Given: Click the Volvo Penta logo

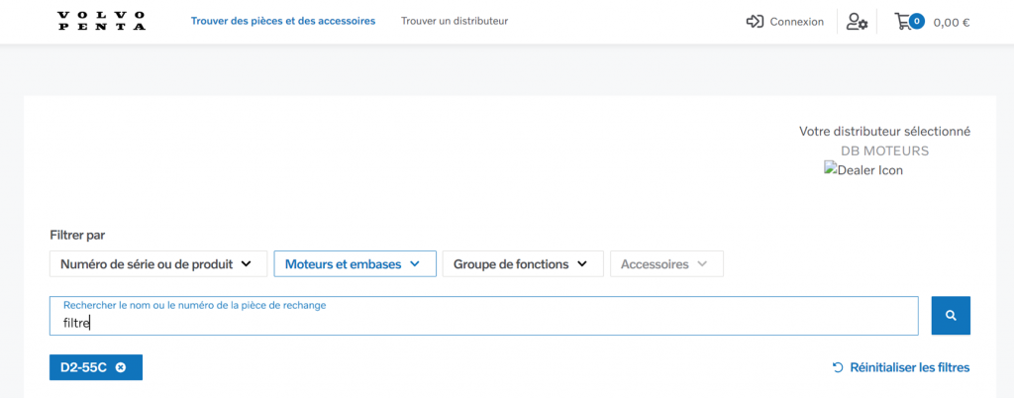Looking at the screenshot, I should pyautogui.click(x=101, y=21).
